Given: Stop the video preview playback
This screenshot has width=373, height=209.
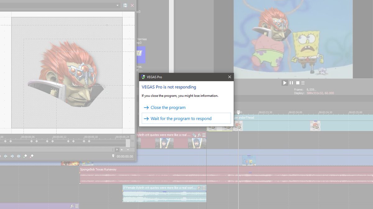Looking at the screenshot, I should (297, 83).
